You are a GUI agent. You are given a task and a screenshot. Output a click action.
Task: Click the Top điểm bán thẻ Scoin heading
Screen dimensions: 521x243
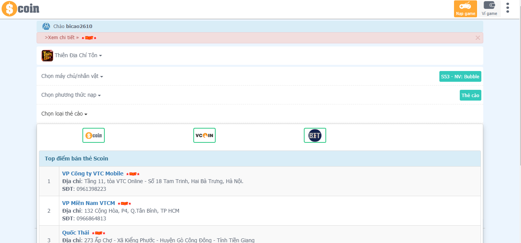(76, 159)
